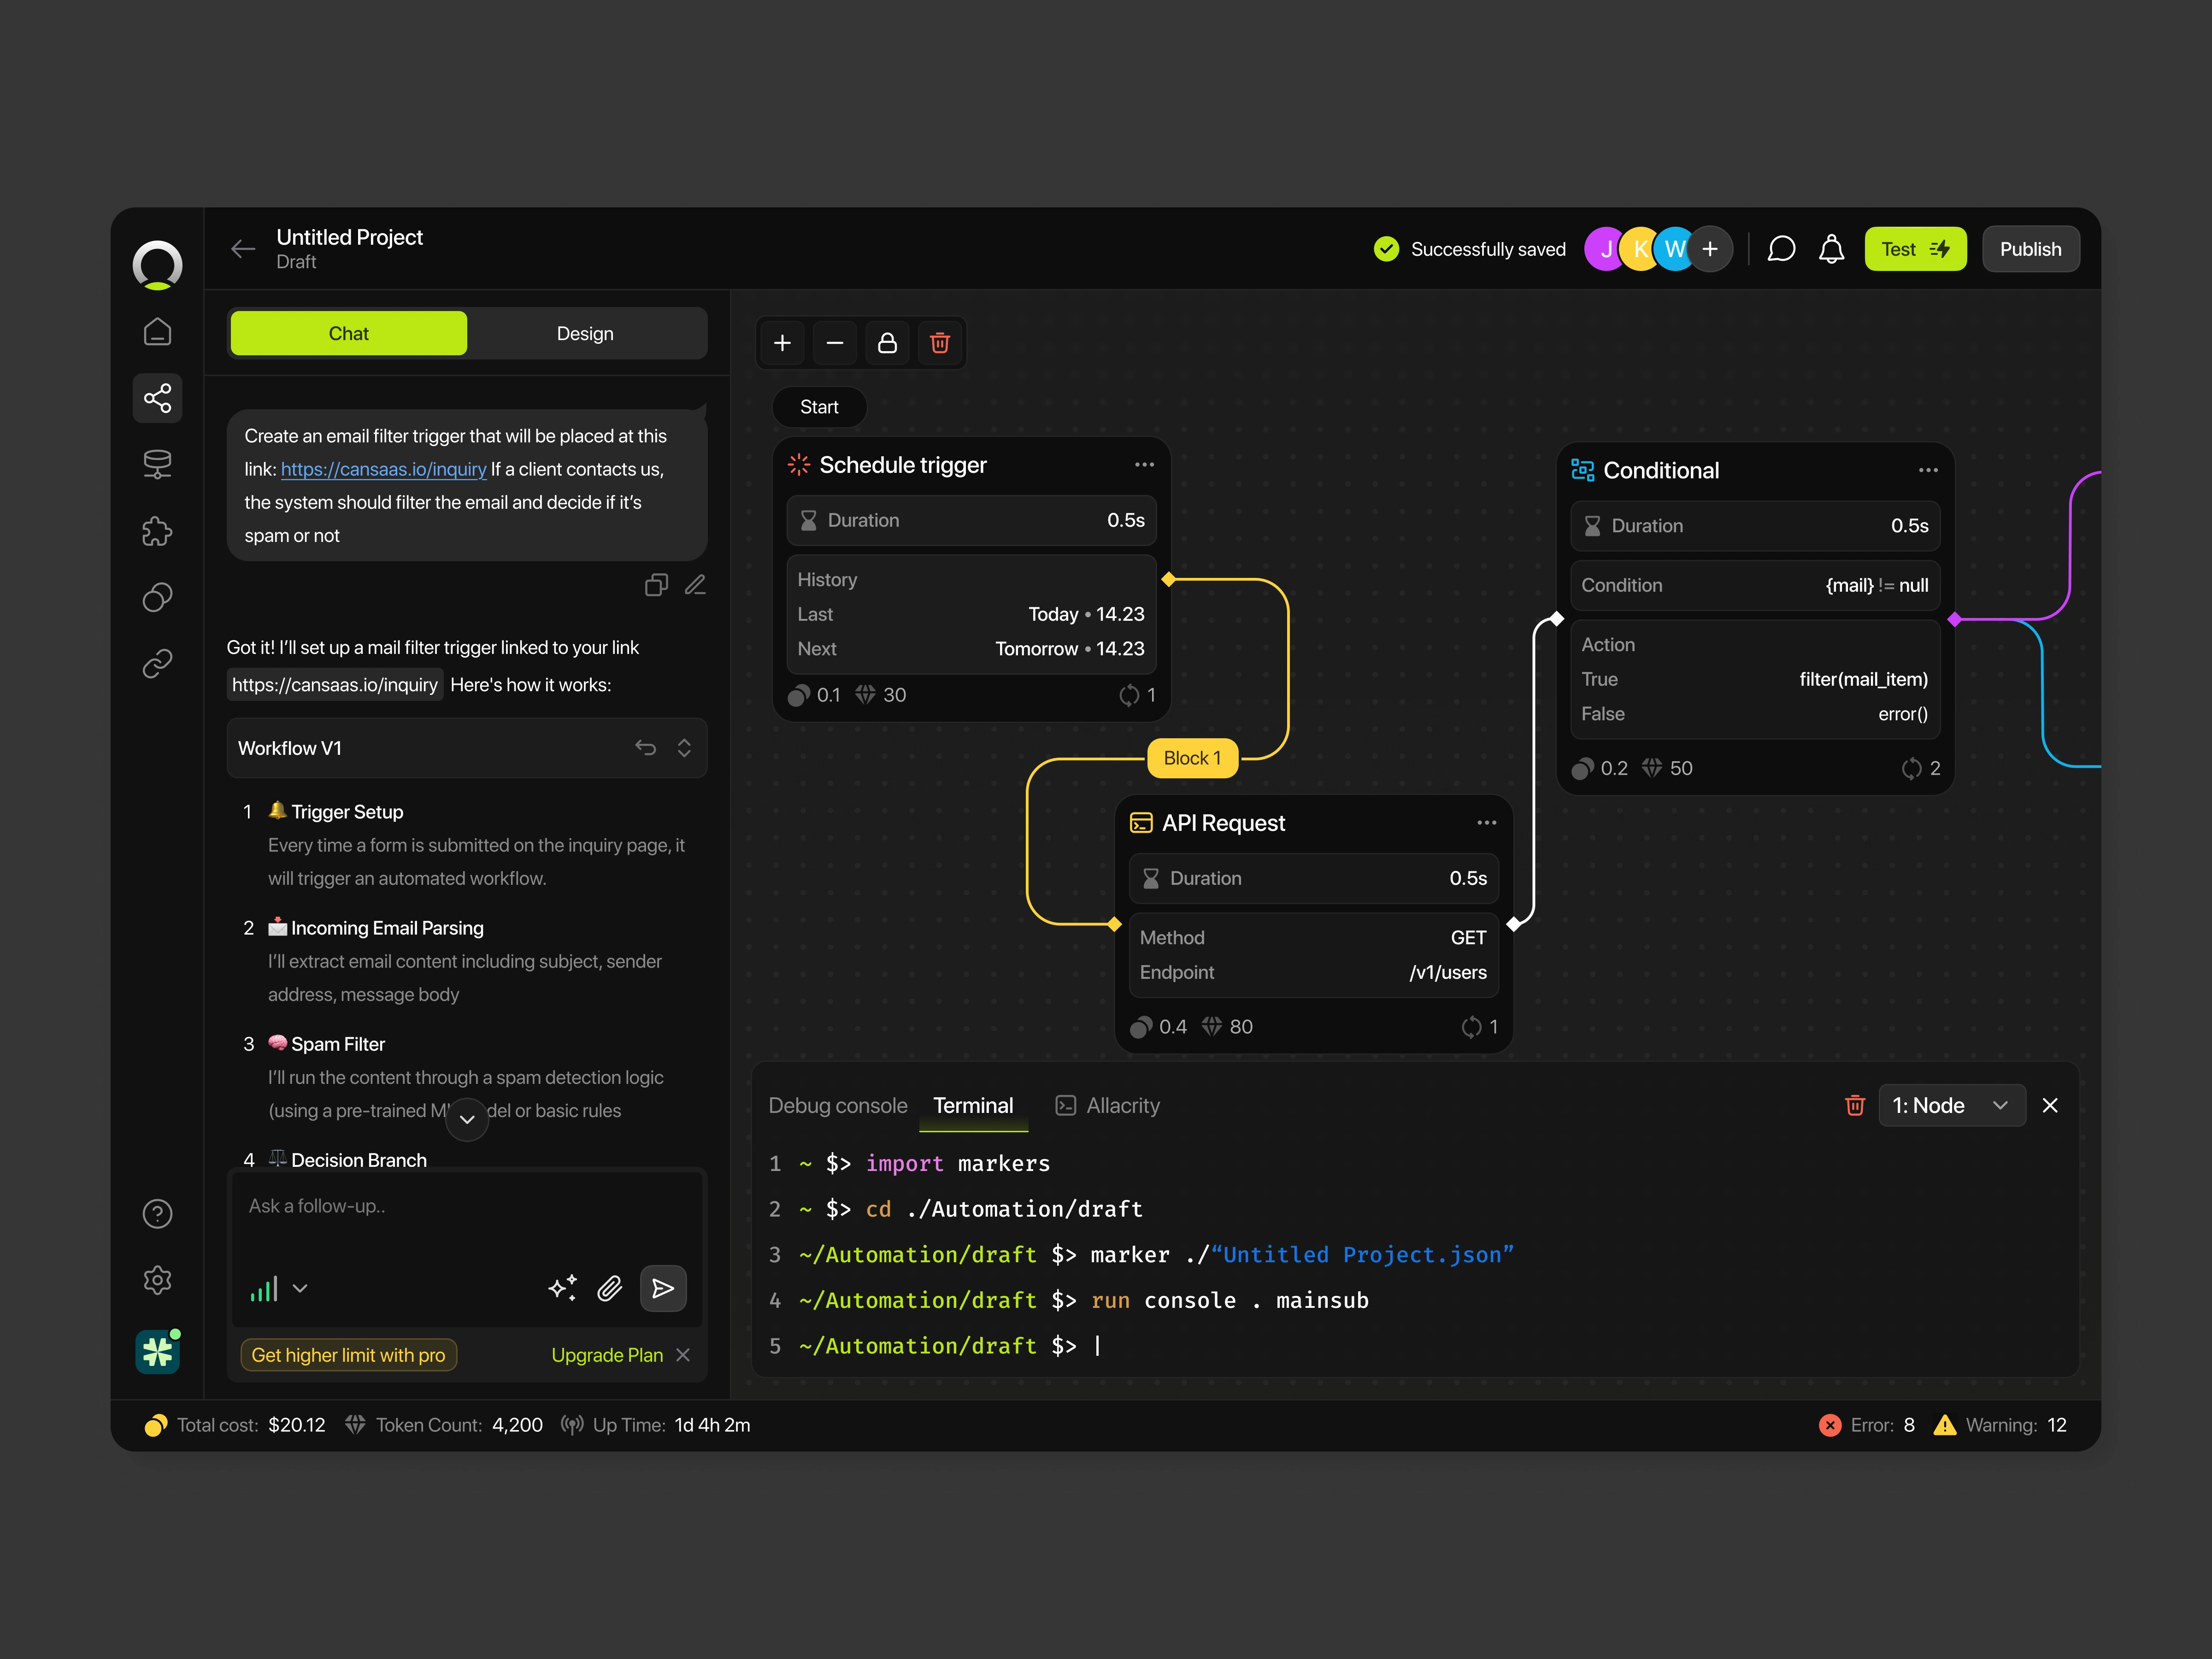
Task: Open the home icon in the sidebar
Action: click(157, 331)
